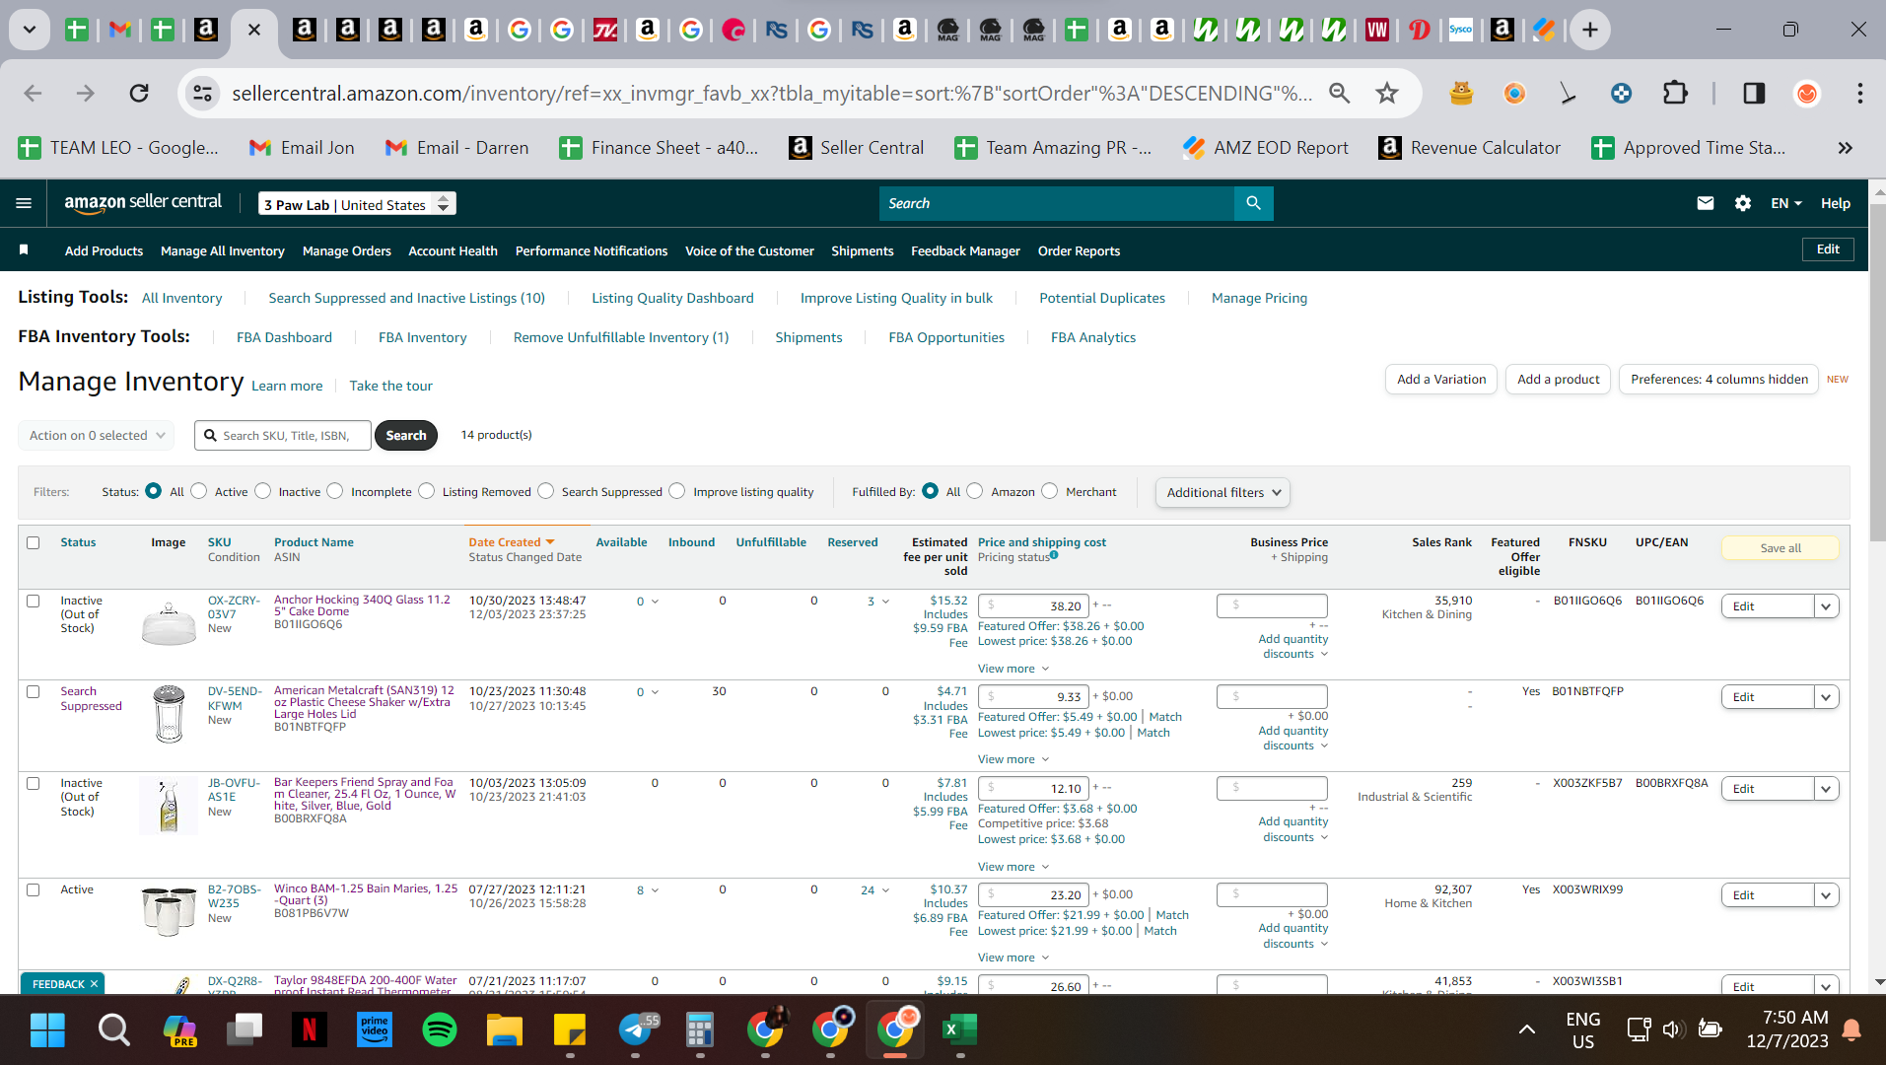Open the 3 Paw Lab marketplace switcher
This screenshot has width=1886, height=1065.
[x=357, y=204]
